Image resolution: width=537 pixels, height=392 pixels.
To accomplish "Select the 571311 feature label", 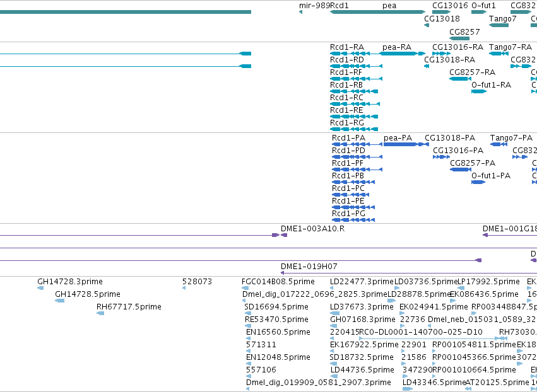I will pyautogui.click(x=261, y=345).
